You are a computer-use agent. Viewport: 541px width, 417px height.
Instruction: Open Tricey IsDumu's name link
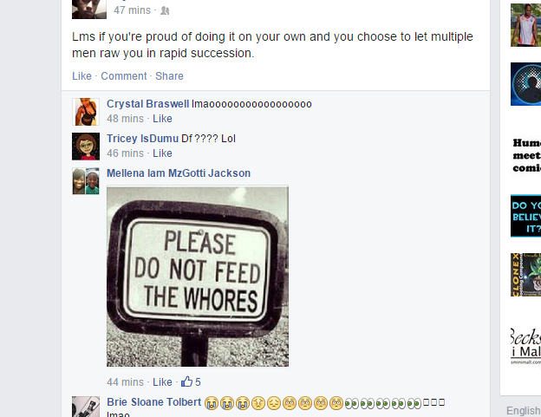pyautogui.click(x=142, y=139)
